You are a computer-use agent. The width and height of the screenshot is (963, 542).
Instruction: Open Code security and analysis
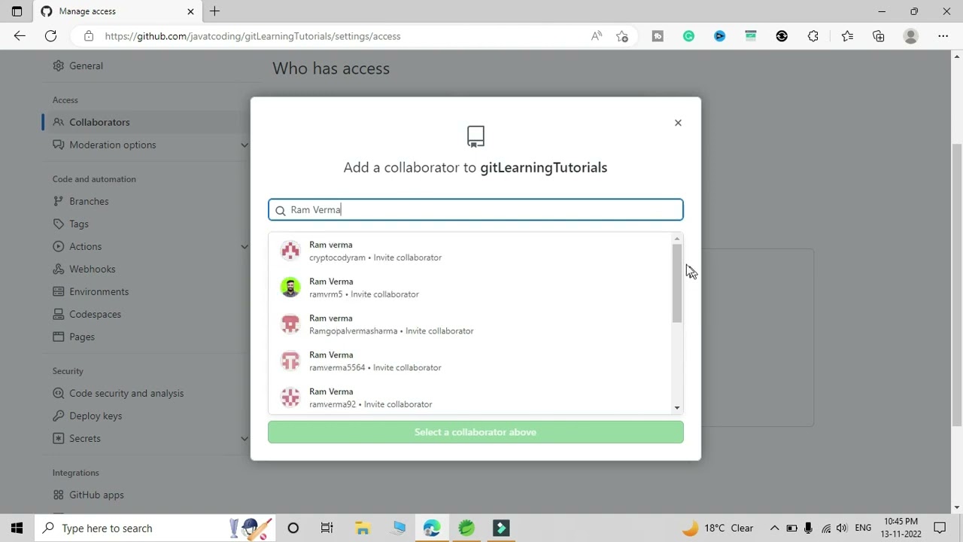(126, 393)
